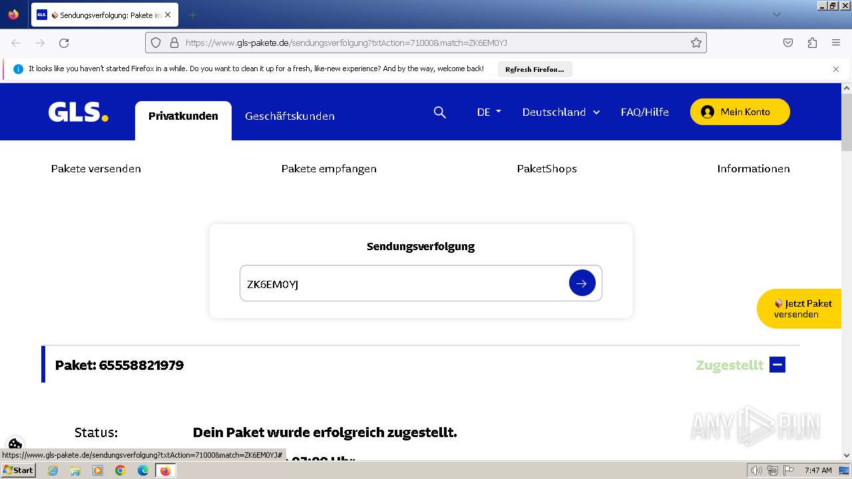852x479 pixels.
Task: Submit tracking with the arrow button
Action: 582,283
